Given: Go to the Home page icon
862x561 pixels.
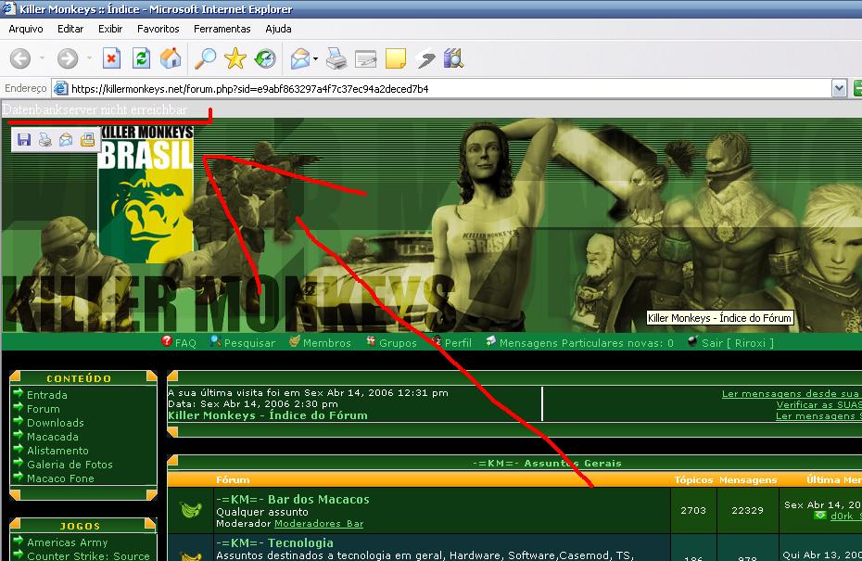Looking at the screenshot, I should pos(171,59).
